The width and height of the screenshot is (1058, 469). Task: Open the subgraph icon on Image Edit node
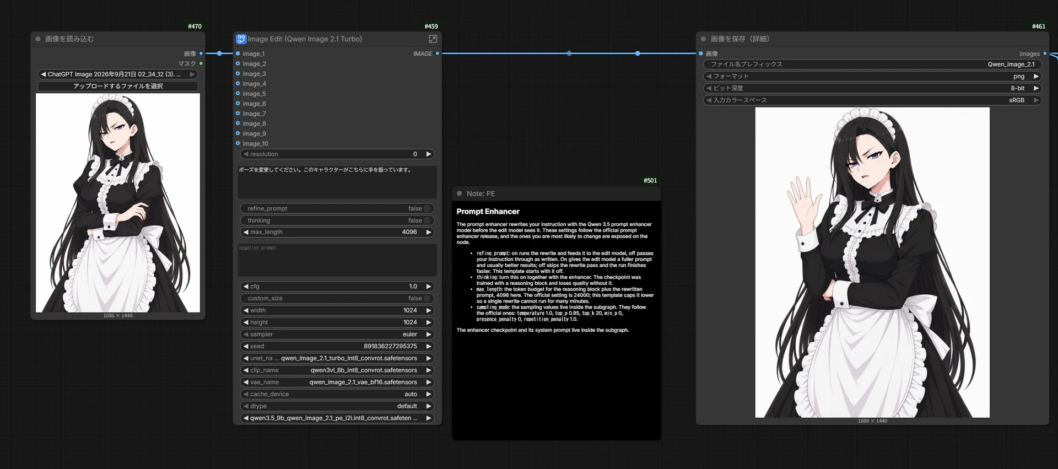tap(433, 39)
